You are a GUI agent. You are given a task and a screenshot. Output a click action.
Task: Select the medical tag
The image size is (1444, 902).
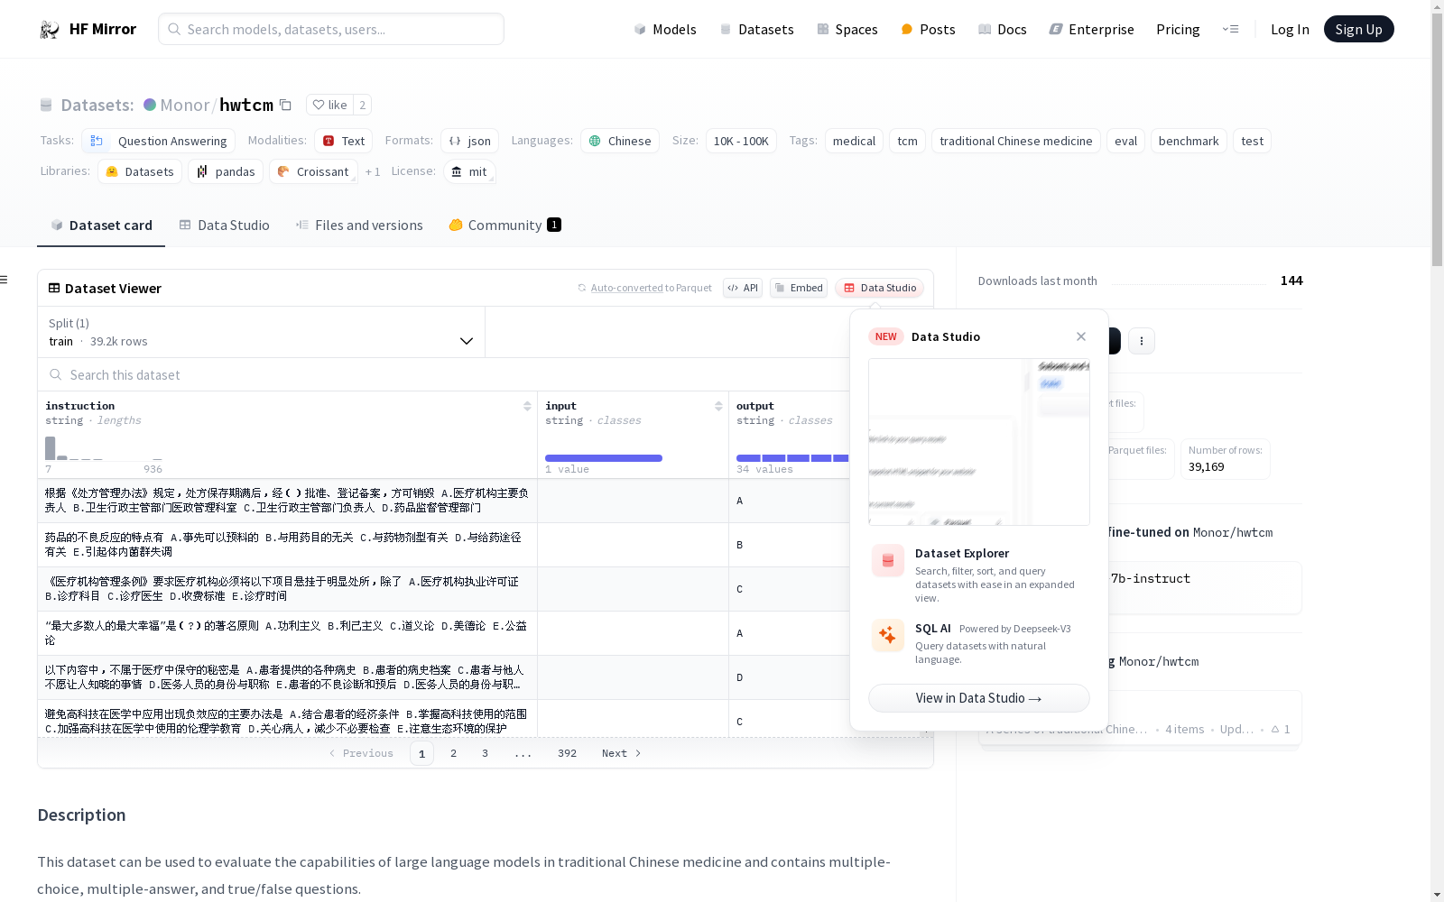pyautogui.click(x=854, y=141)
